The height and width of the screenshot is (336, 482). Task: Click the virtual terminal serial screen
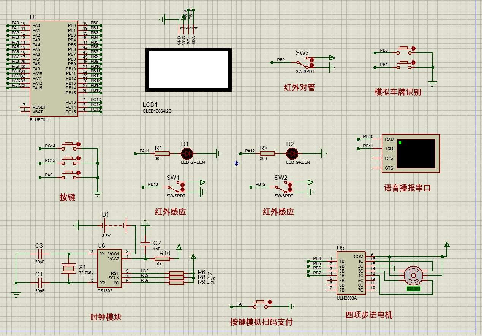(416, 154)
